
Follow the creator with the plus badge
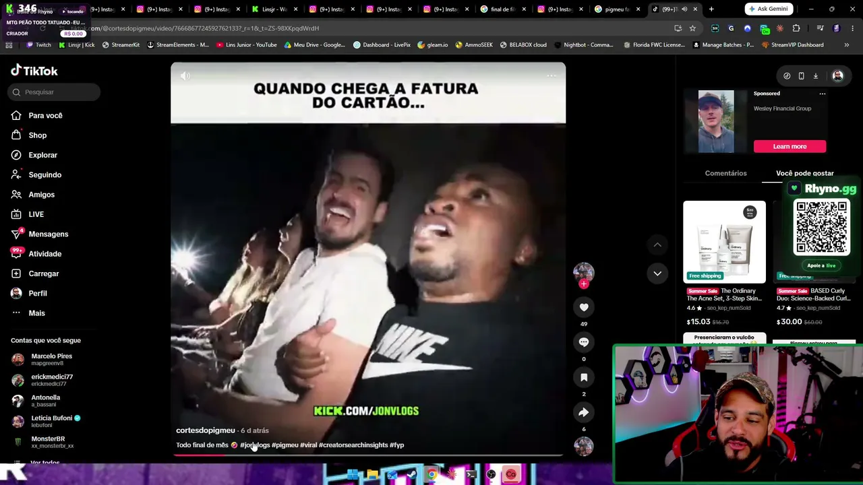584,284
